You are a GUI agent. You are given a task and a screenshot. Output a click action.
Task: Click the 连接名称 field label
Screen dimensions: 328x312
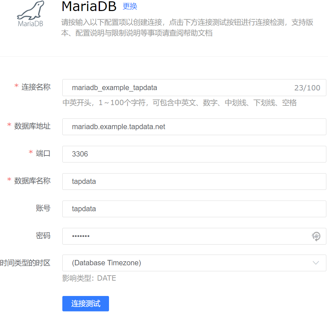tap(36, 87)
